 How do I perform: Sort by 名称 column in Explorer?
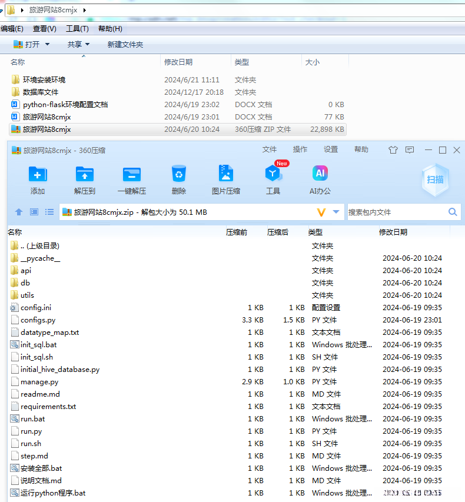[x=18, y=62]
